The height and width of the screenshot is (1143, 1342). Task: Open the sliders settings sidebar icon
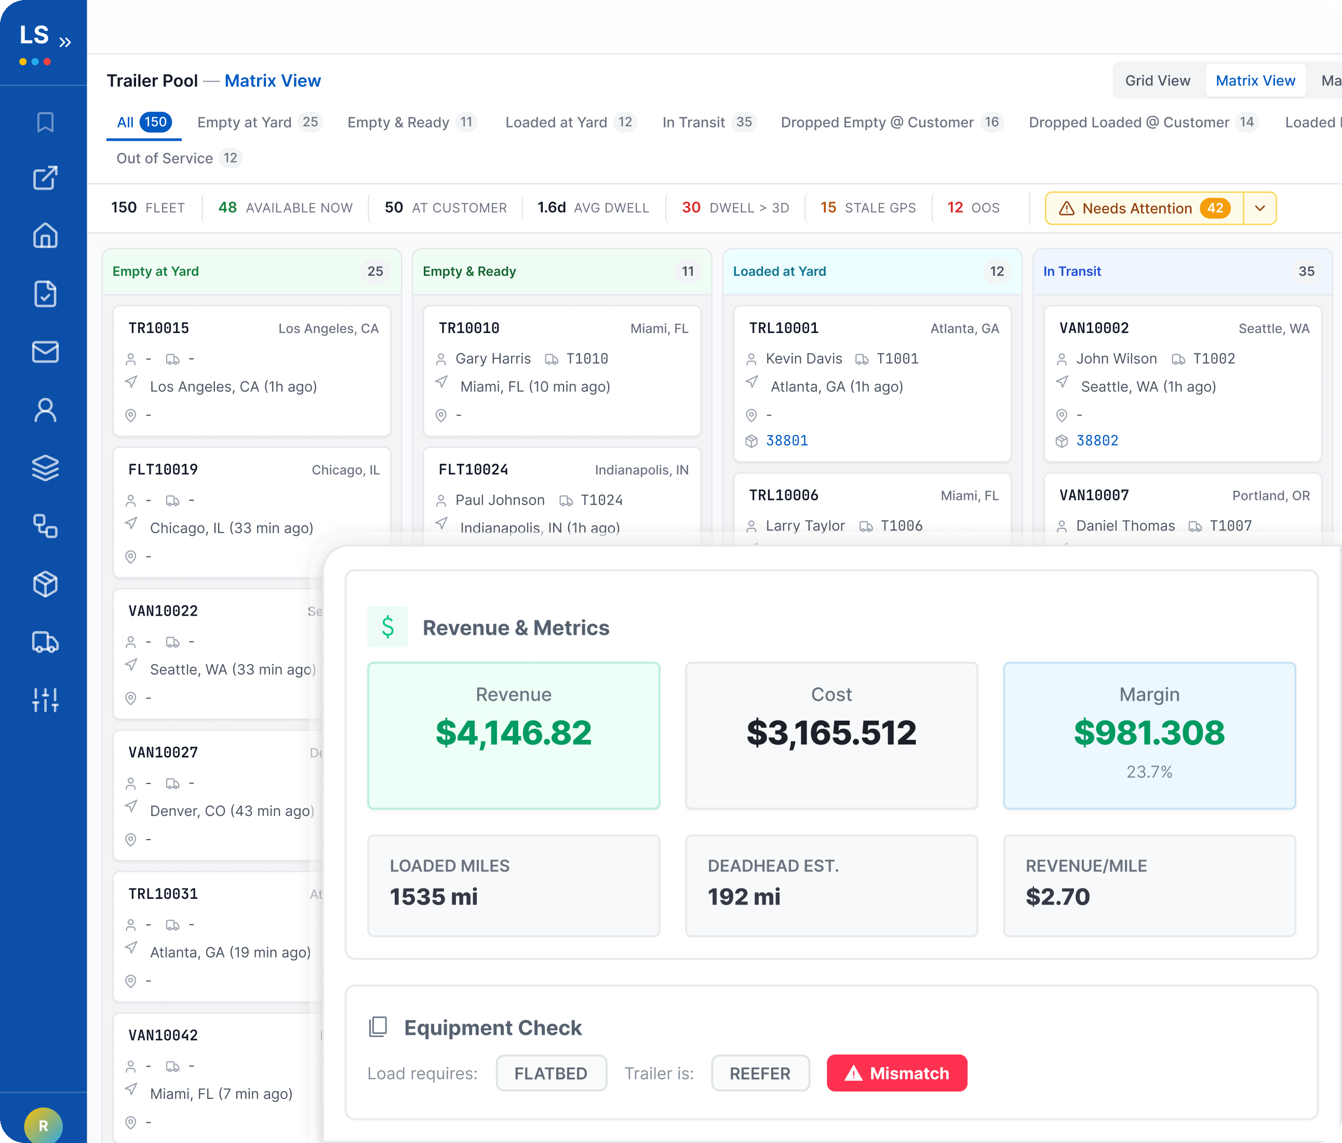click(x=45, y=700)
